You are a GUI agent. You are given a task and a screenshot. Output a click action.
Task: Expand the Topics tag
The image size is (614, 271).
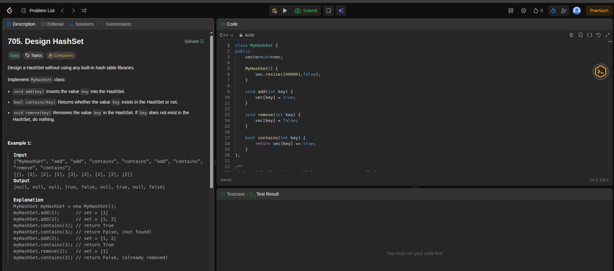click(34, 55)
